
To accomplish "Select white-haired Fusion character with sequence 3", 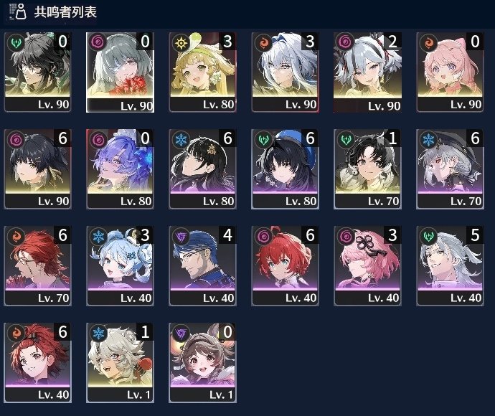I will [x=285, y=72].
